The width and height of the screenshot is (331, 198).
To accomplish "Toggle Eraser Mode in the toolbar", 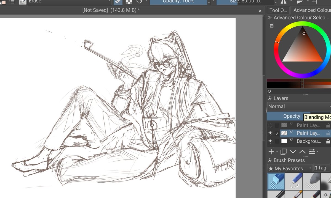I will click(x=118, y=2).
